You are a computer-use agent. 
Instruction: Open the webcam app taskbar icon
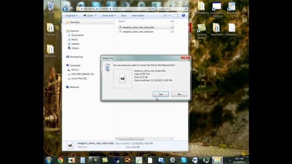pos(172,160)
